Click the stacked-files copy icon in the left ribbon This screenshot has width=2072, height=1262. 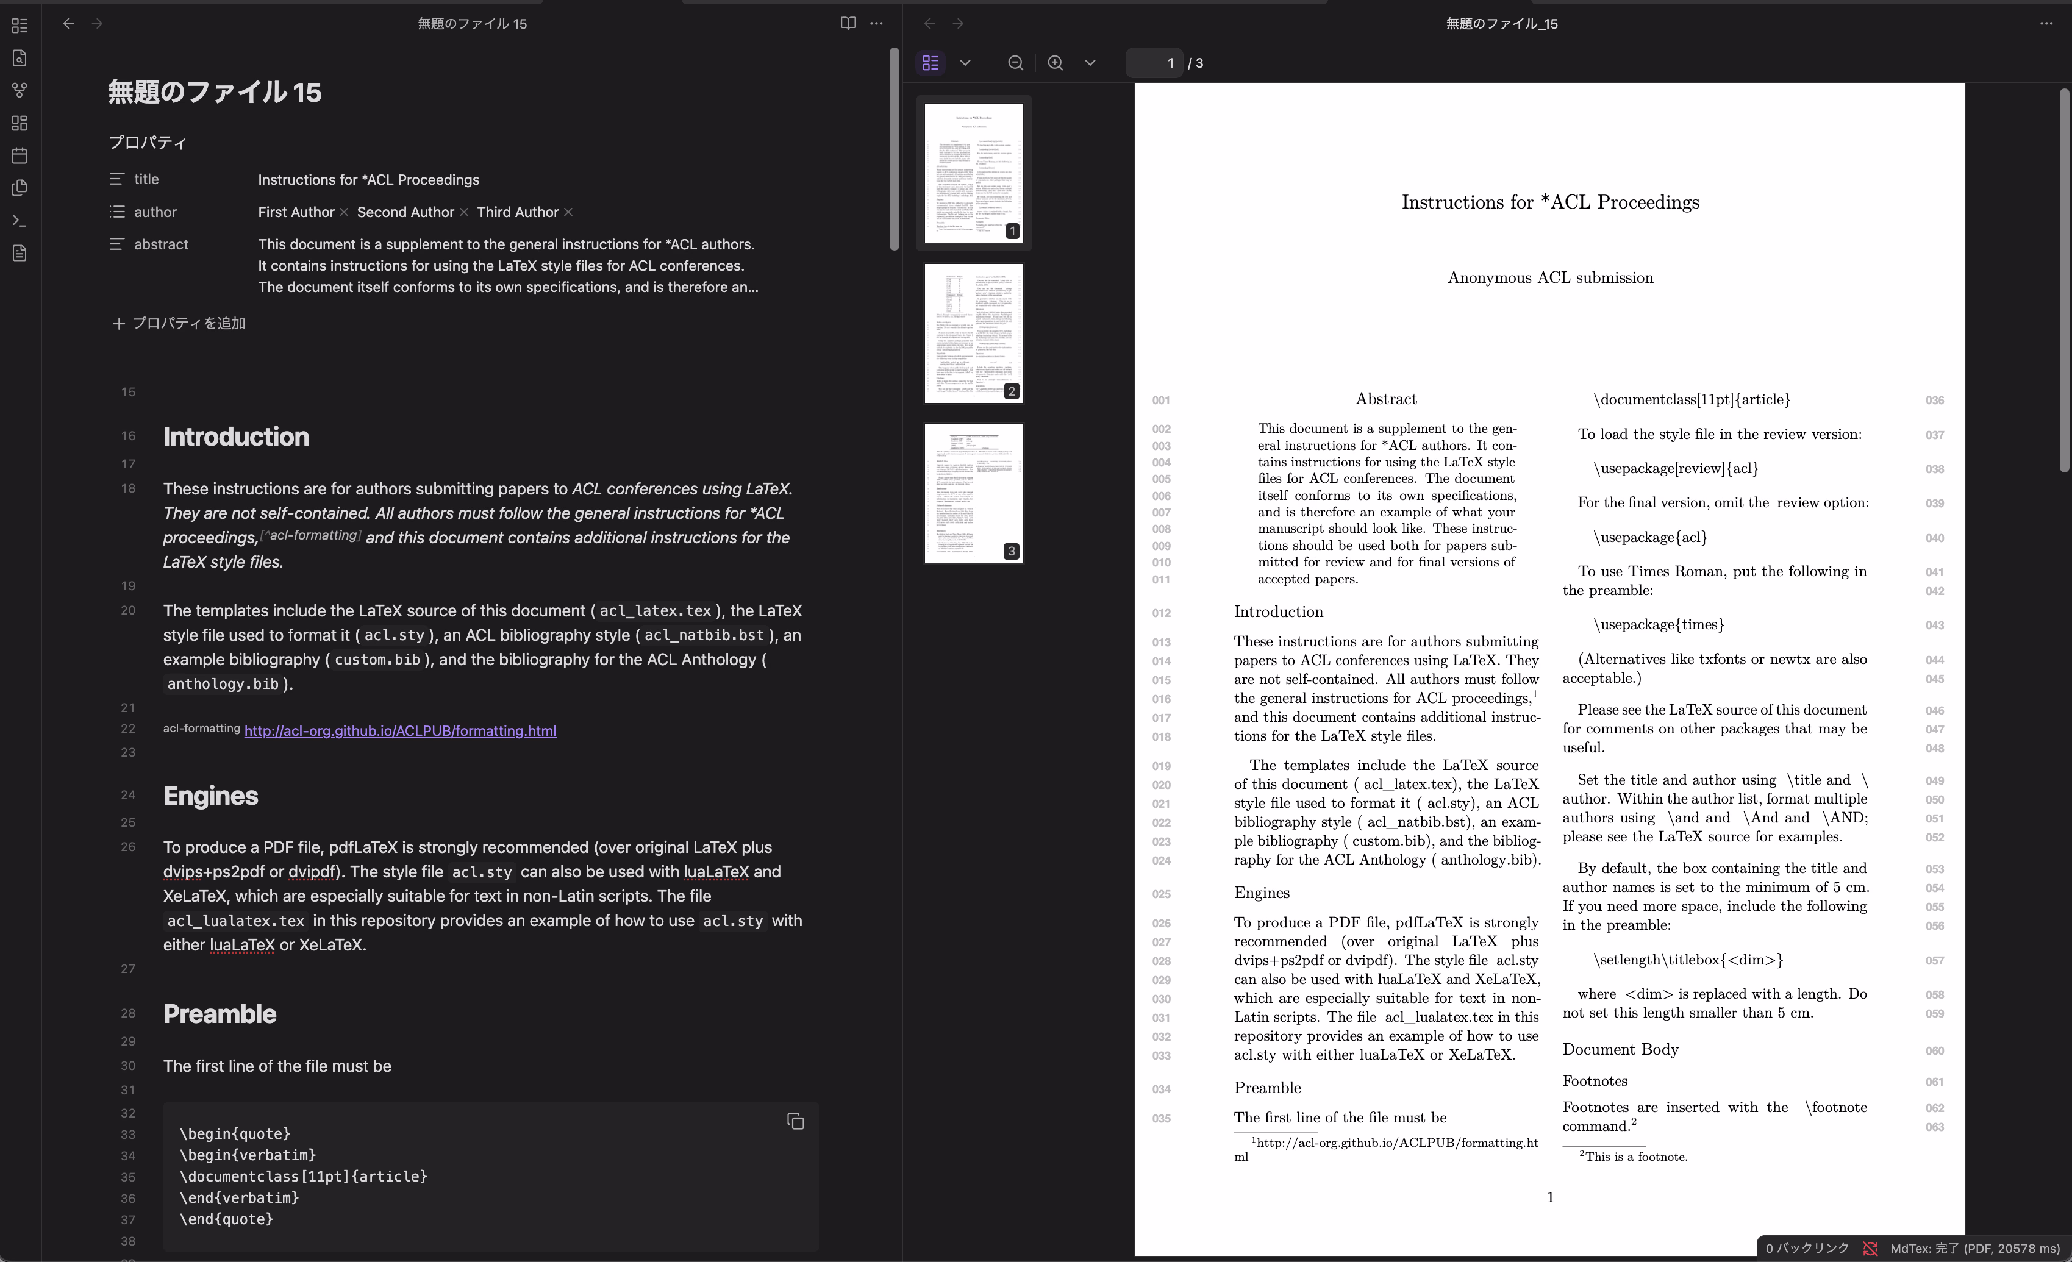(20, 188)
